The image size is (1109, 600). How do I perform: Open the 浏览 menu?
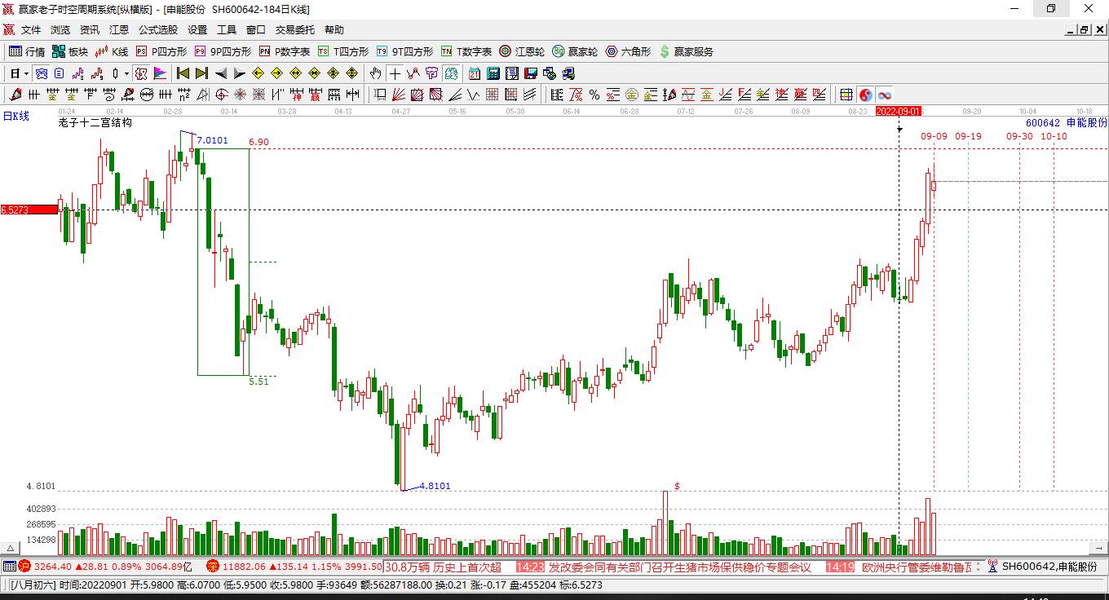(x=60, y=30)
